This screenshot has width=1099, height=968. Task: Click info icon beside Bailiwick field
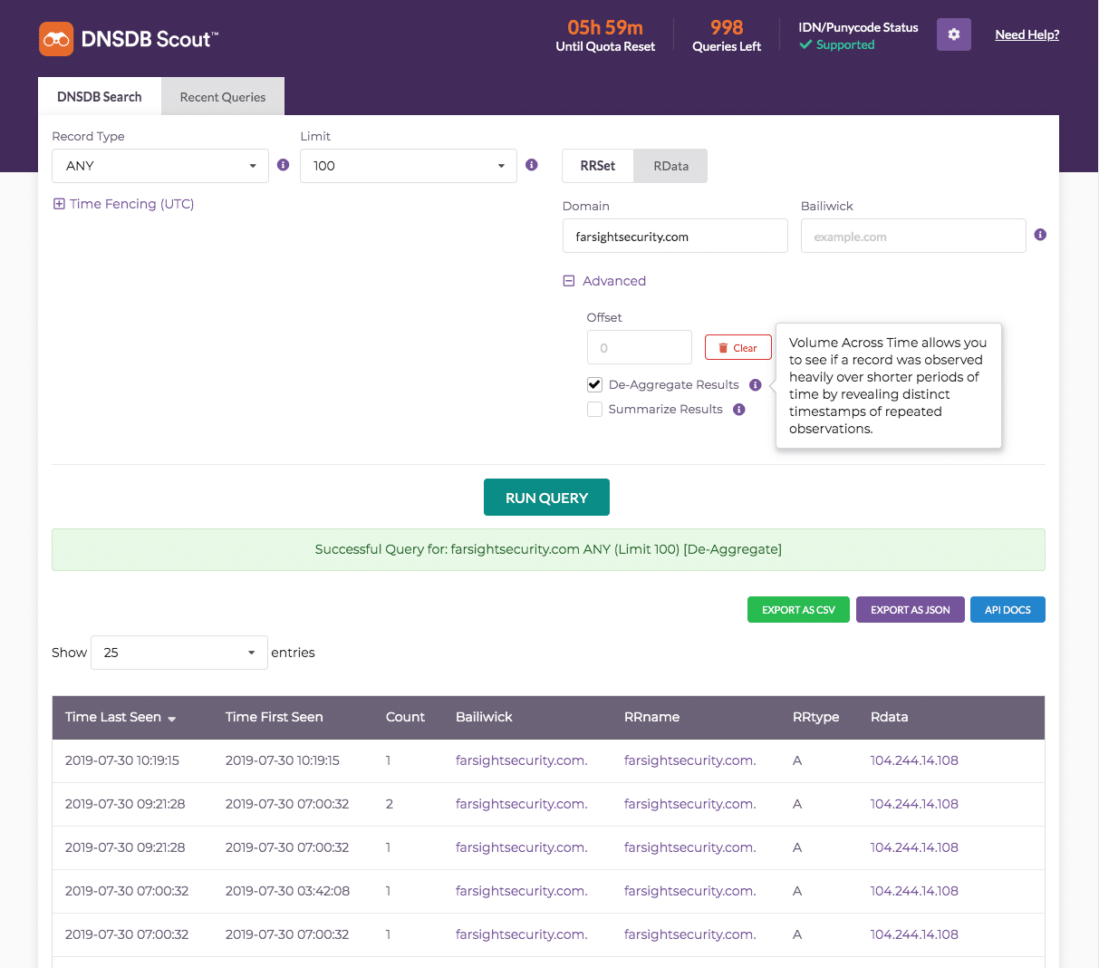[1040, 235]
